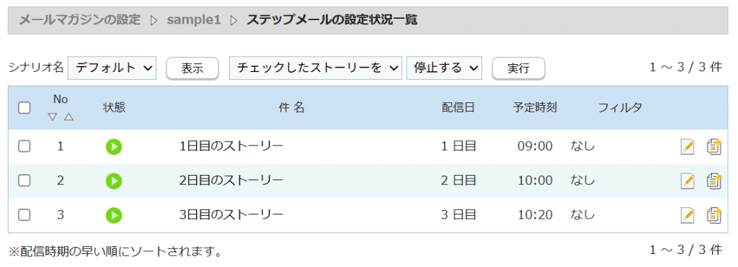Screen dimensions: 738x267
Task: Click edit pencil icon for story 1
Action: tap(688, 147)
